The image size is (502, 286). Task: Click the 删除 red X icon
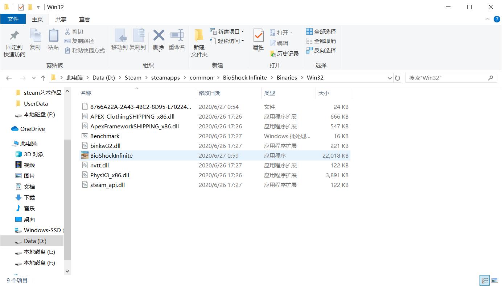tap(159, 35)
